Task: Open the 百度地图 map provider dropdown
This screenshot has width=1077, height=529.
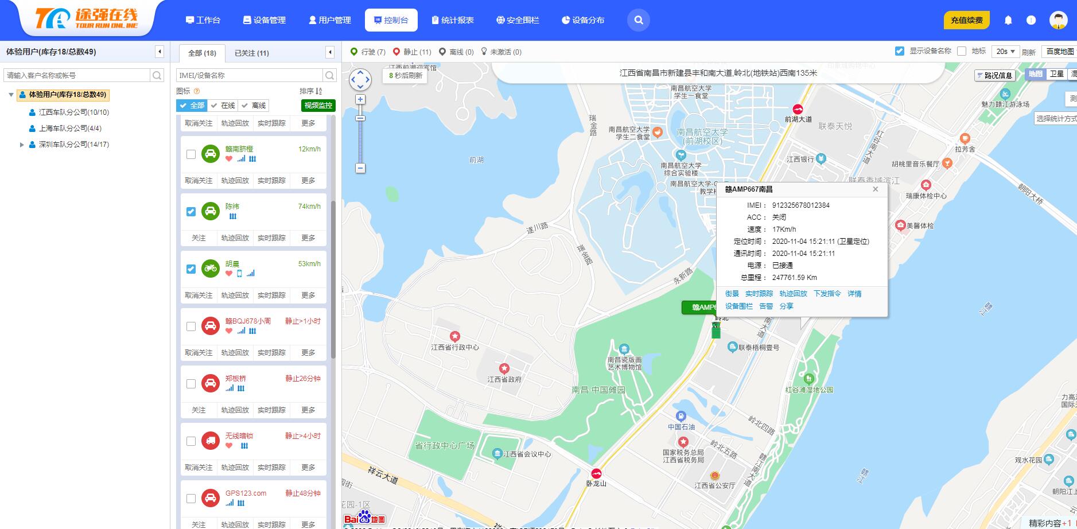Action: (x=1059, y=50)
